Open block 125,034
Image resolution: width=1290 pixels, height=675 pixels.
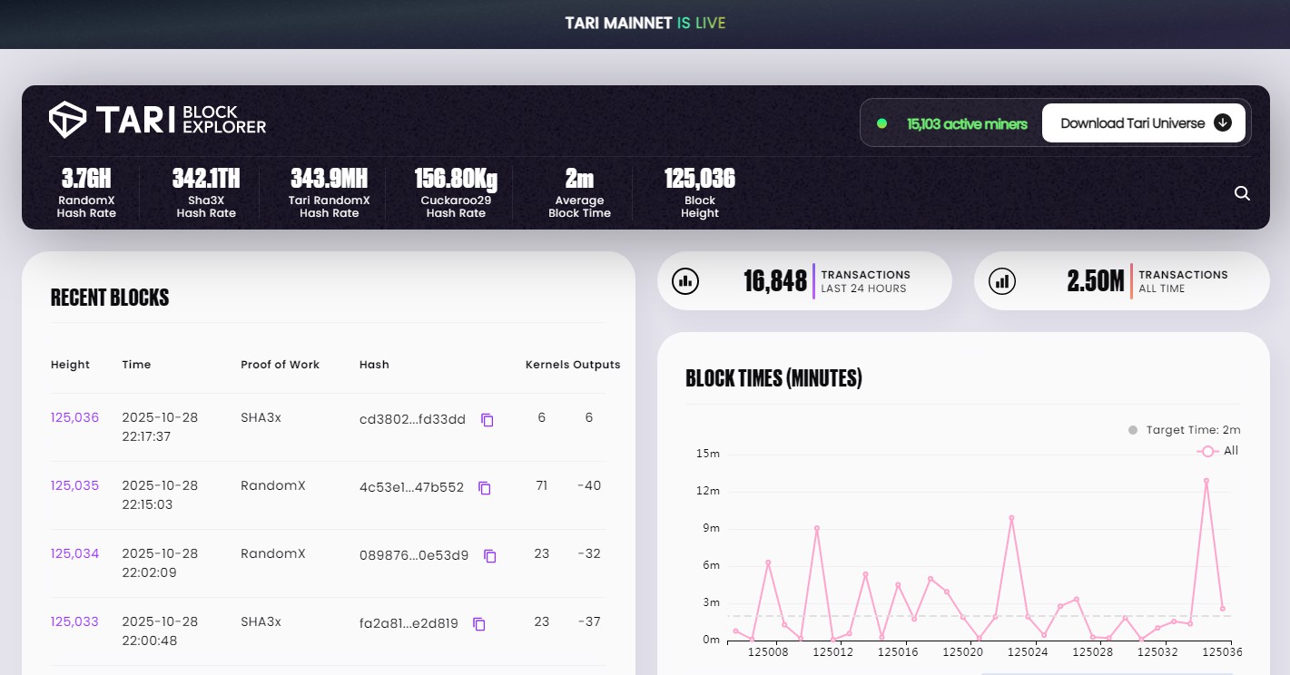74,553
